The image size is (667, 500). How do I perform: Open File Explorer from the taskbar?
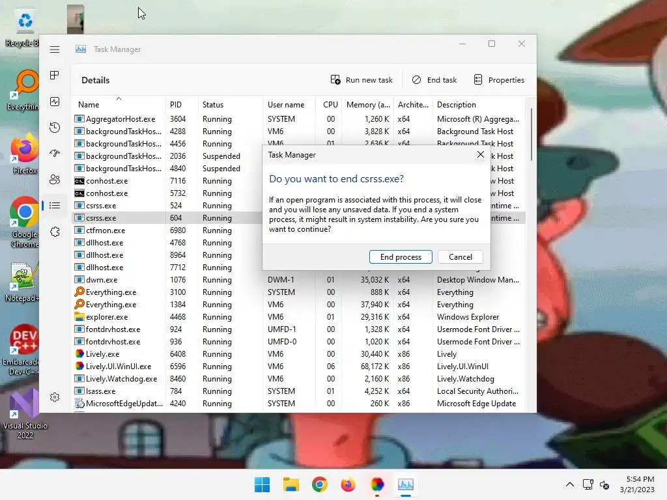tap(291, 484)
